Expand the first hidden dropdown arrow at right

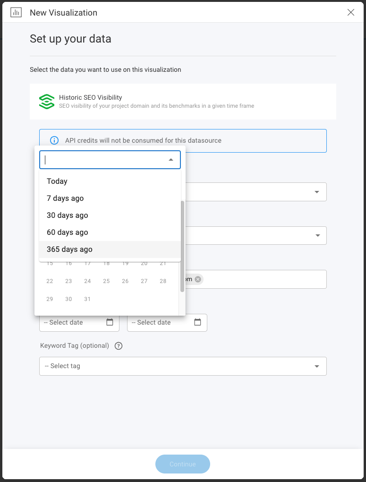click(317, 192)
